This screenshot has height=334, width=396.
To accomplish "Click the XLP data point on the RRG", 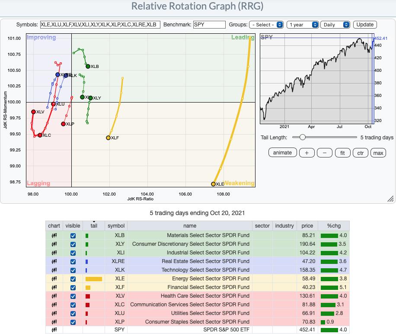I will (64, 124).
